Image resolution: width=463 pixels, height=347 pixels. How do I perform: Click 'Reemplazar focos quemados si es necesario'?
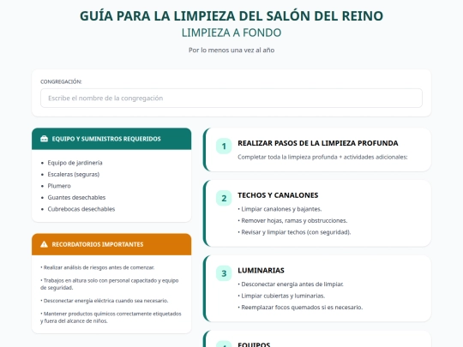pyautogui.click(x=300, y=308)
